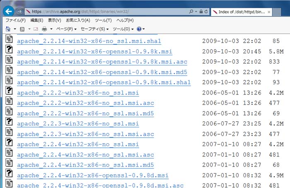Click file icon beside apache_2.2.14 openssl msi.md5
The width and height of the screenshot is (290, 188).
(9, 70)
